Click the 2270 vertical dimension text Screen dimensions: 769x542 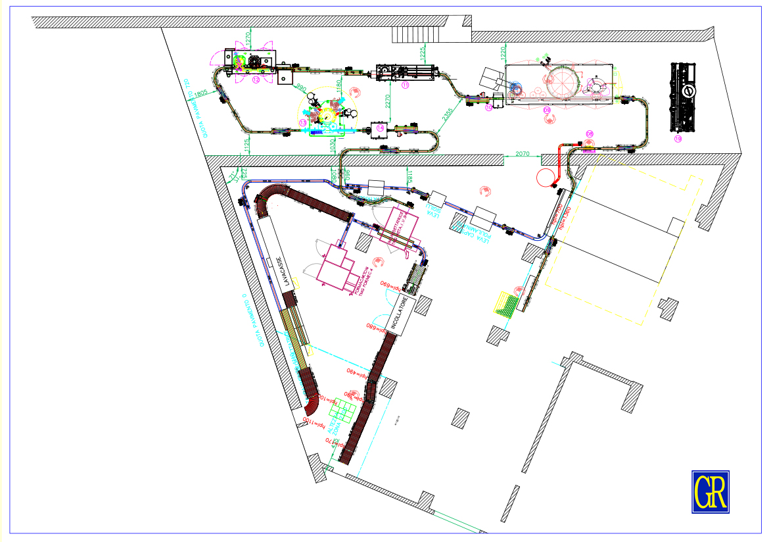pyautogui.click(x=387, y=101)
